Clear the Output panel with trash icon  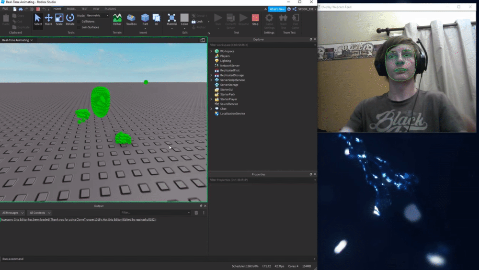(x=196, y=213)
